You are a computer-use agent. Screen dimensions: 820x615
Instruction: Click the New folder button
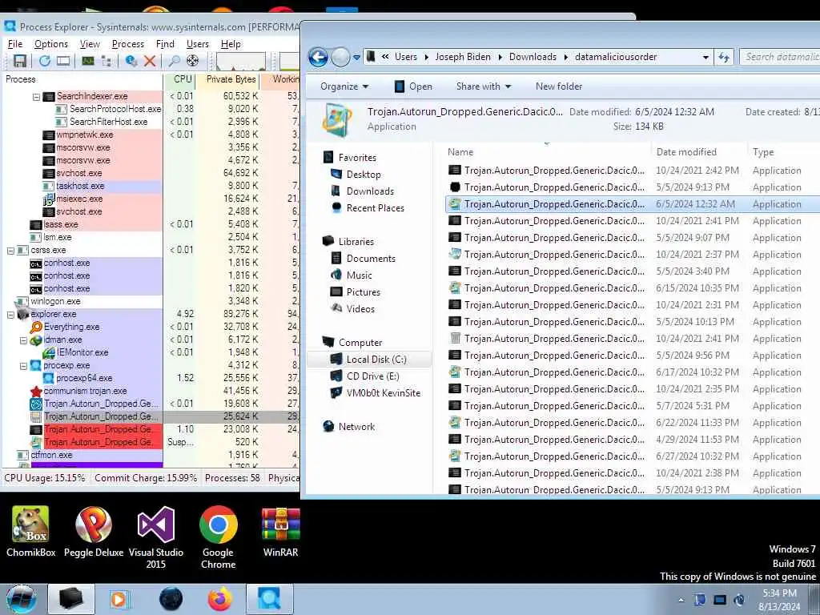click(x=558, y=86)
